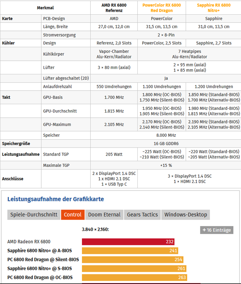Click the PowerColor, 2,5 Slots value
241x284 pixels.
pos(162,43)
